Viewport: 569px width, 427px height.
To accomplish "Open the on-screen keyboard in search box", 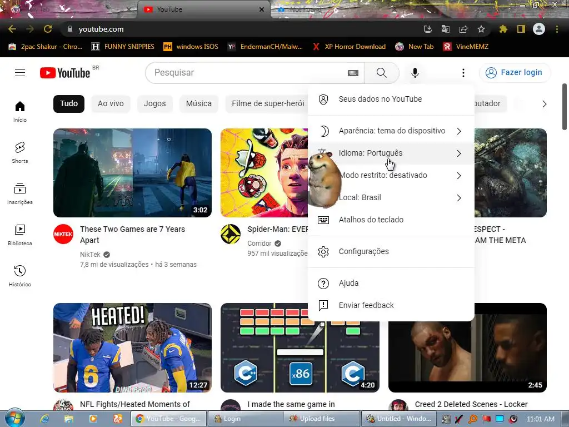I will coord(353,73).
